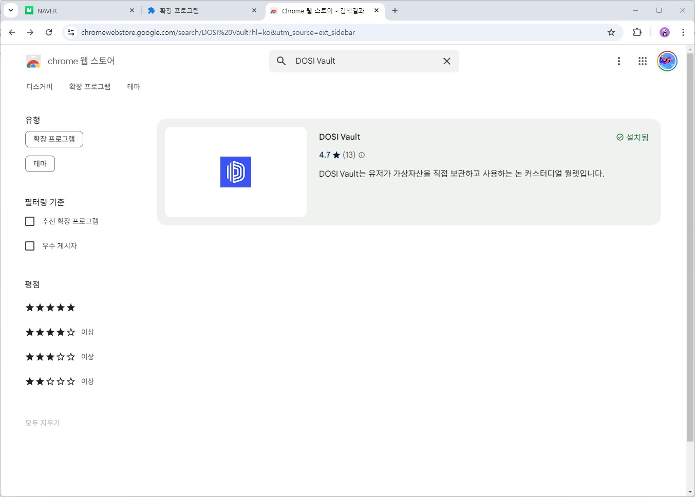Enable the 우수 게시자 checkbox
Screen dimensions: 695x497
(30, 246)
